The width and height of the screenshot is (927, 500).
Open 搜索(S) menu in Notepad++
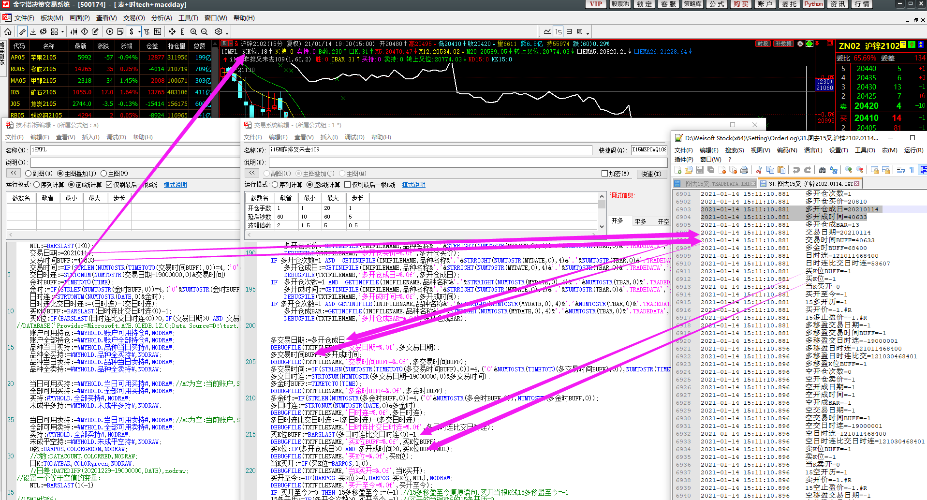point(735,150)
